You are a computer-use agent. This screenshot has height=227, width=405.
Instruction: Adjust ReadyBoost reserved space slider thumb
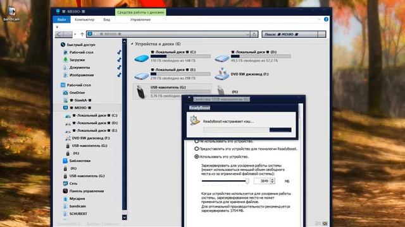247,181
